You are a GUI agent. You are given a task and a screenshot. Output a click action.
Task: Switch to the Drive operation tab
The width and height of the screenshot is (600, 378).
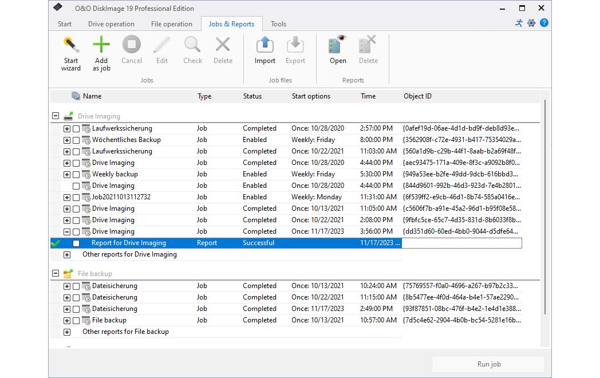tap(111, 23)
